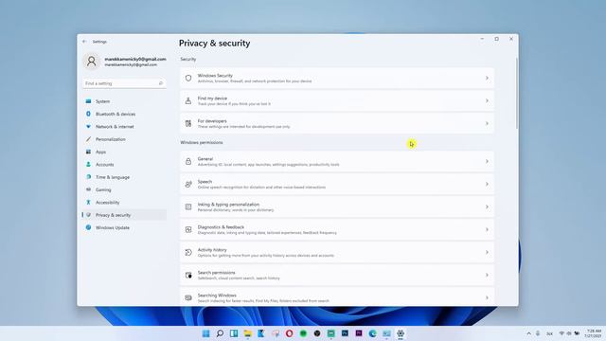Click the Windows Update sidebar icon
The height and width of the screenshot is (341, 606).
click(88, 227)
